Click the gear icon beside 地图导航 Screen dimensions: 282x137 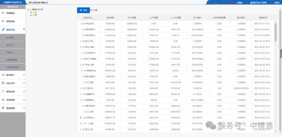point(3,21)
